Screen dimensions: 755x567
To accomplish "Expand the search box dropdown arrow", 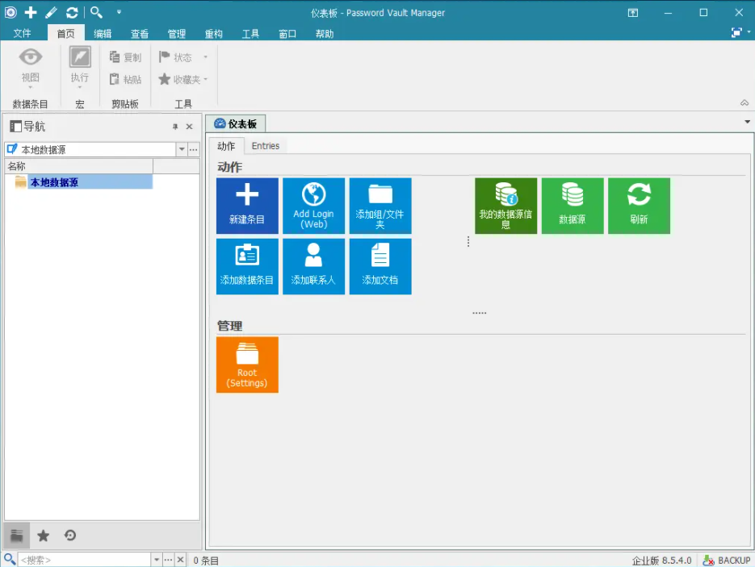I will (156, 560).
